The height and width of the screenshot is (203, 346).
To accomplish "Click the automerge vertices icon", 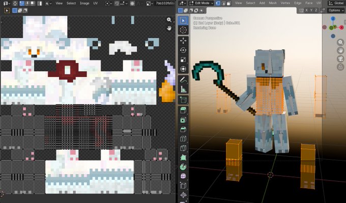I will [x=323, y=10].
